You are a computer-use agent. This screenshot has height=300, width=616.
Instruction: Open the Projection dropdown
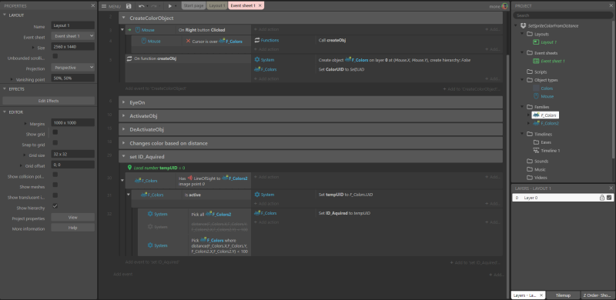pos(72,68)
